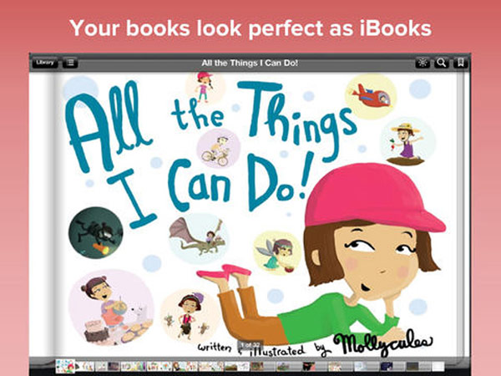This screenshot has width=501, height=376.
Task: Open the dark navy night-scene thumbnail
Action: tap(387, 367)
